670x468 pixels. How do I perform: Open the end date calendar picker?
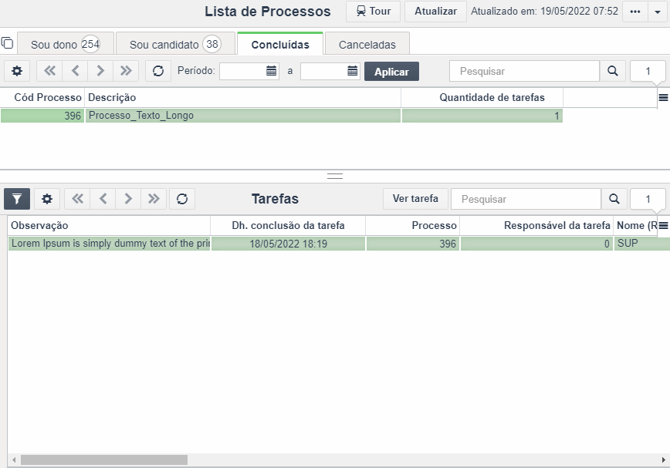pos(353,71)
